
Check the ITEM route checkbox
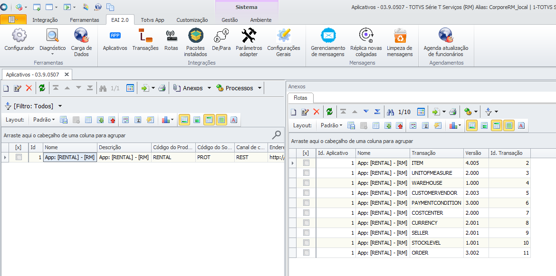[307, 163]
